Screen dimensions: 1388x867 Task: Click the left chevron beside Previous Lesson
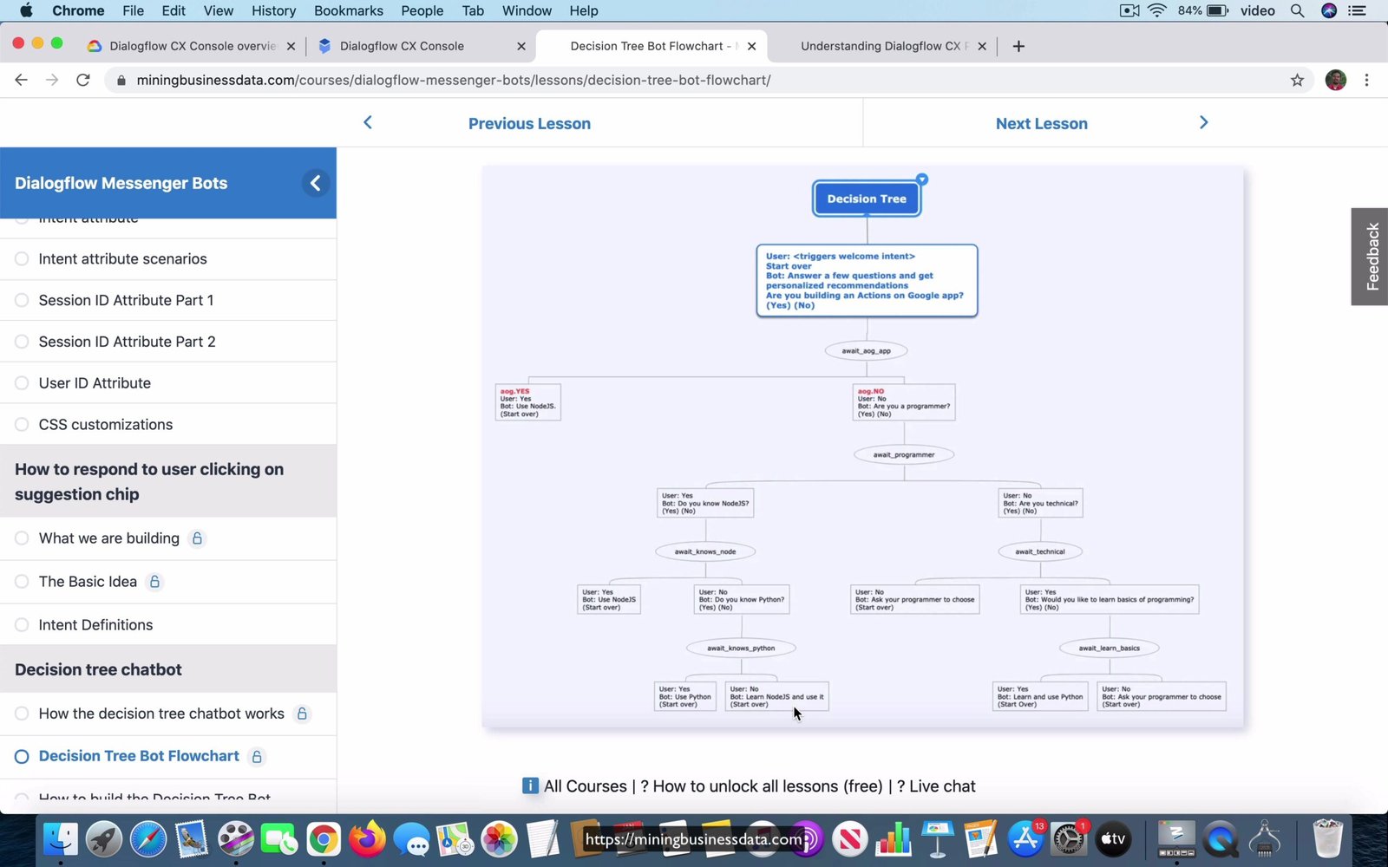pos(368,122)
